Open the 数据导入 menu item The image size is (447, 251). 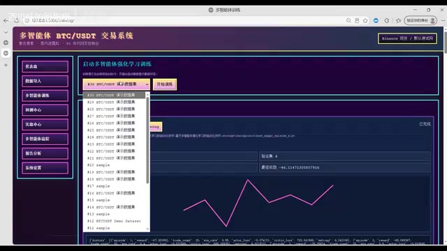pyautogui.click(x=45, y=81)
